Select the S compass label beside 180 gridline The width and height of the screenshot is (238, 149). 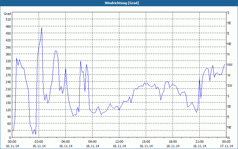pos(228,96)
